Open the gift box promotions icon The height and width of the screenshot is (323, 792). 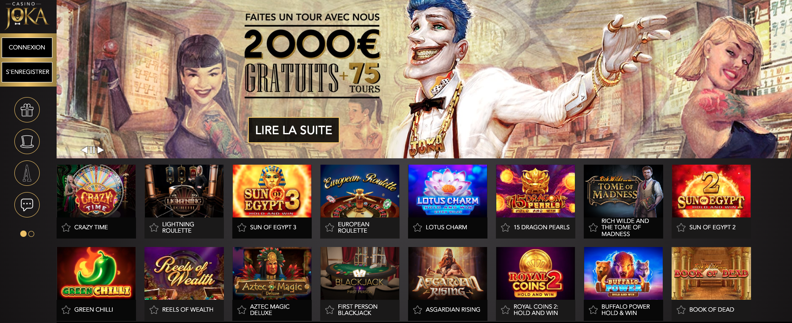coord(27,110)
